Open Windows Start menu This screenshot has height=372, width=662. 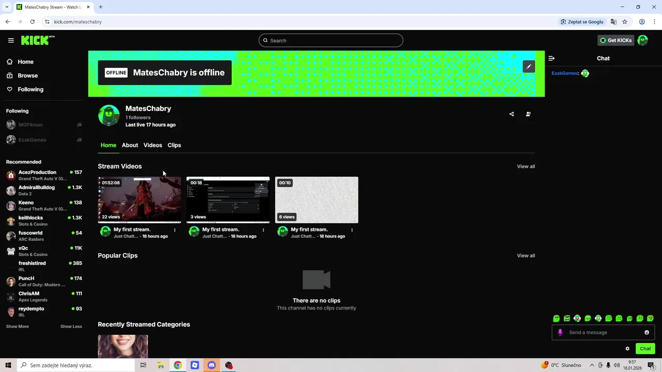8,365
